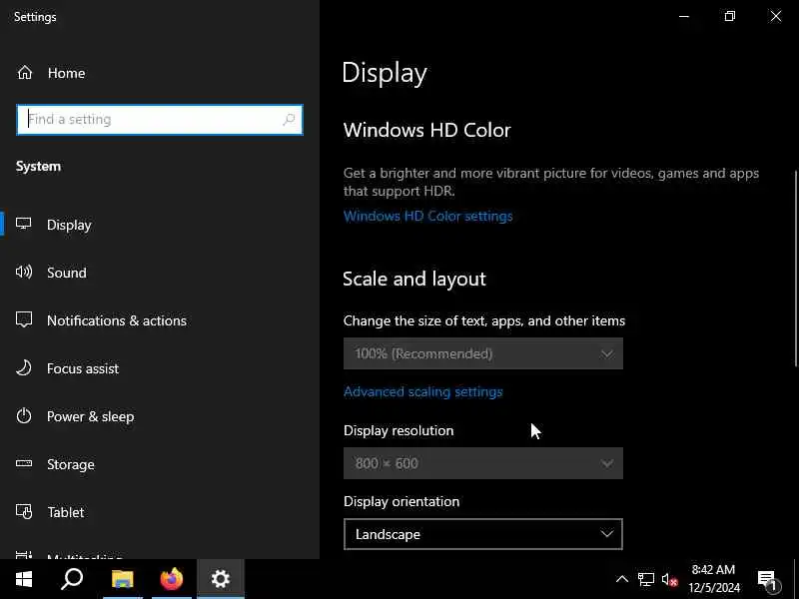
Task: Open the Windows Start menu
Action: point(23,579)
